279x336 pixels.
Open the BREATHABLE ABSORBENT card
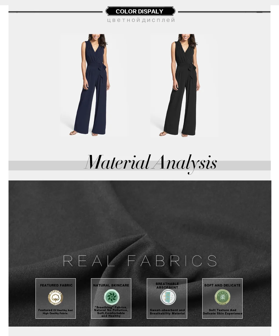pos(167,298)
